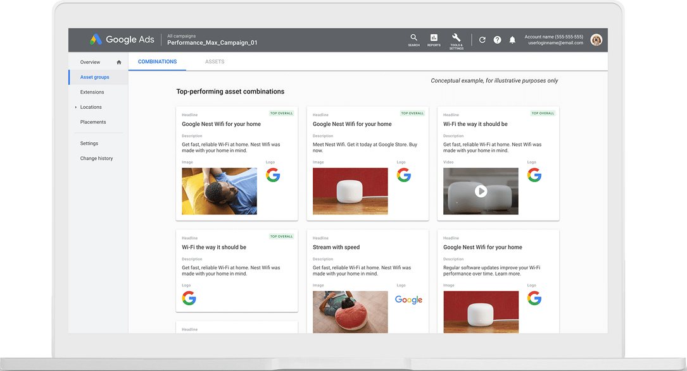Click the Top Overall badge on the first card
The height and width of the screenshot is (371, 687).
tap(281, 113)
